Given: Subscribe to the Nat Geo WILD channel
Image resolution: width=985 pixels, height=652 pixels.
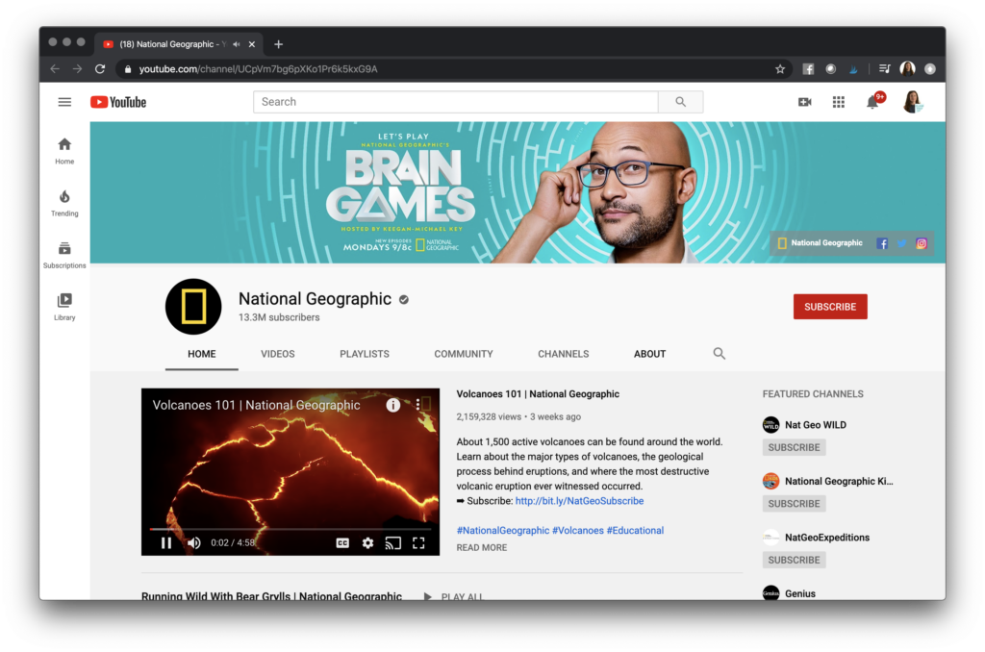Looking at the screenshot, I should click(794, 446).
